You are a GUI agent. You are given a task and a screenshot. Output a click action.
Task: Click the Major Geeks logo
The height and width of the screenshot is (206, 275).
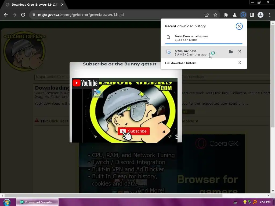coord(24,51)
